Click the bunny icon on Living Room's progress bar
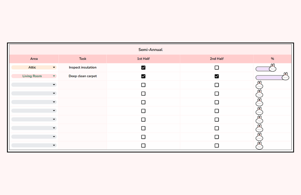The image size is (301, 195). (x=285, y=76)
